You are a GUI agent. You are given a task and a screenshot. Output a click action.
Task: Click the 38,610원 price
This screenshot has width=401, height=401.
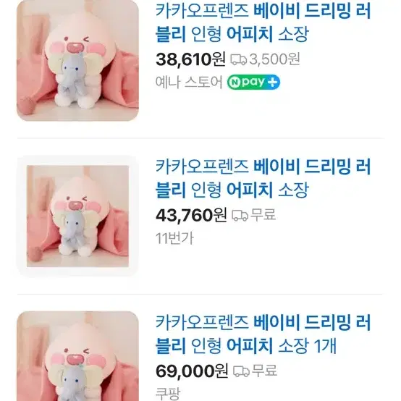190,59
